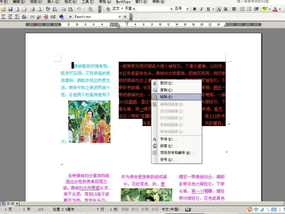285x214 pixels.
Task: Choose 复制 from the context menu
Action: (177, 90)
